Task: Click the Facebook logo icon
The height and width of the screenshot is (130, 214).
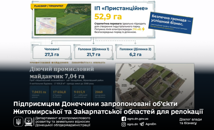Action: coord(124,119)
